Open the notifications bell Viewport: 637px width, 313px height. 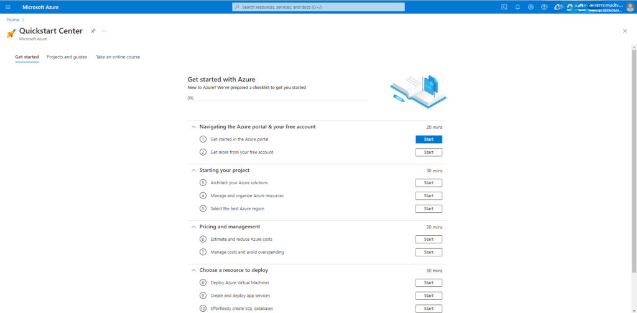click(x=517, y=7)
